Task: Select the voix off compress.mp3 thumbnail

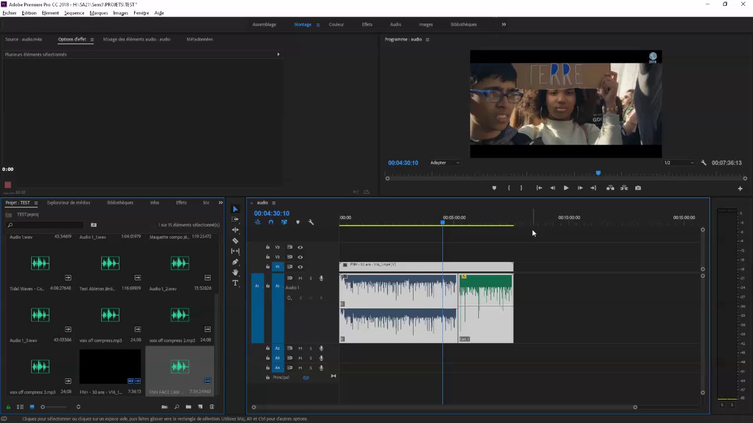Action: (110, 315)
